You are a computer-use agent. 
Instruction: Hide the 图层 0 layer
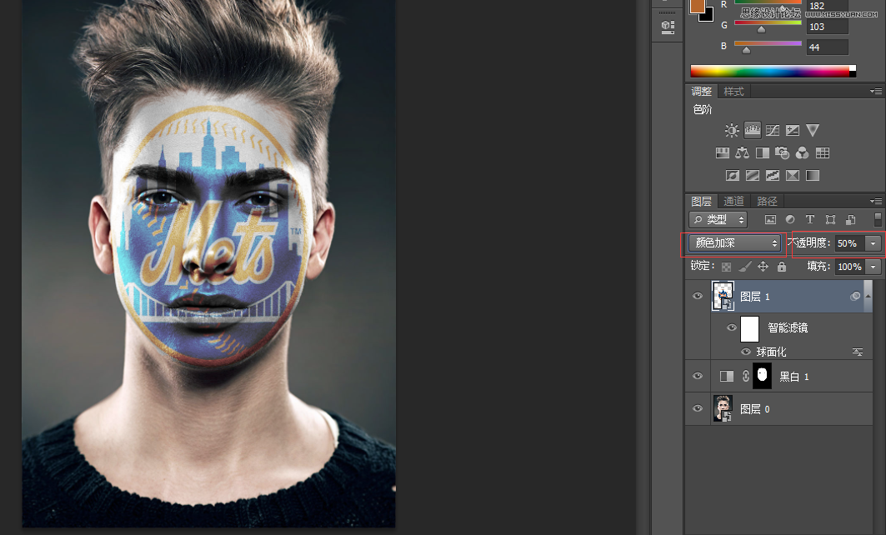pos(698,408)
